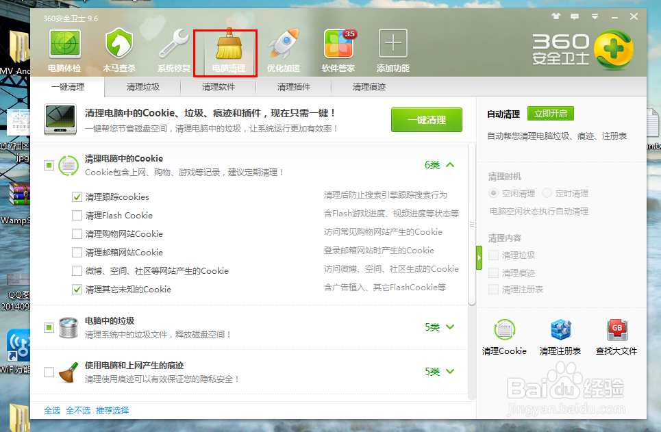Image resolution: width=661 pixels, height=432 pixels.
Task: Open the feedback chat icon in title bar
Action: 575,16
